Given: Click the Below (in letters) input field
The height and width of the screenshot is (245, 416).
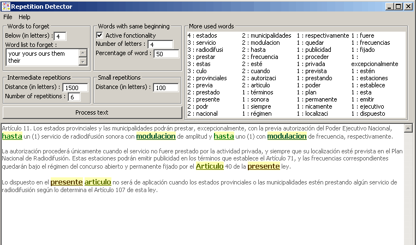Looking at the screenshot, I should click(60, 37).
